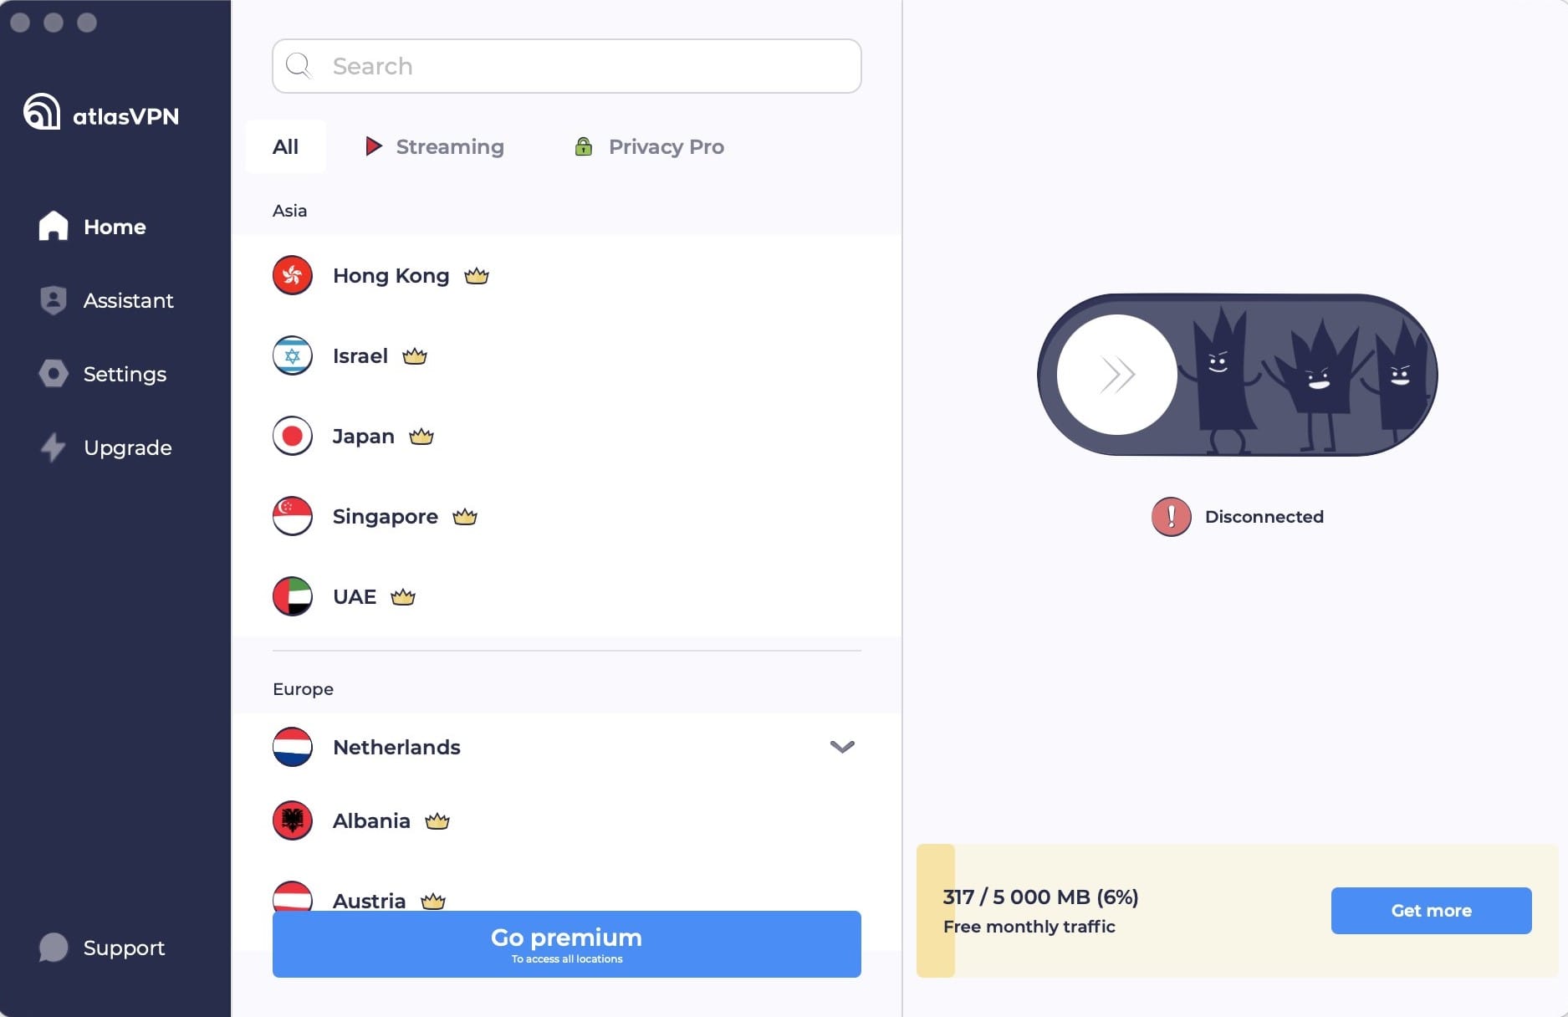Open the Settings hexagon icon
Screen dimensions: 1568x1017
pos(54,374)
